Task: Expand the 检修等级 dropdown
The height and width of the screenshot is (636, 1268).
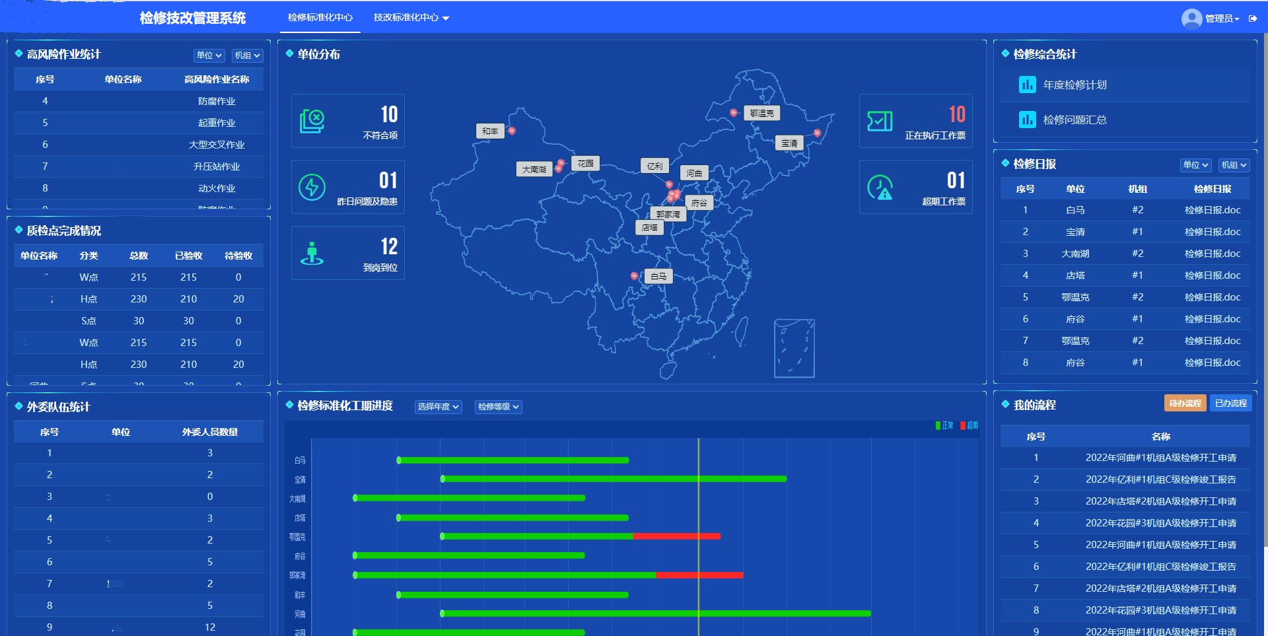Action: (498, 407)
